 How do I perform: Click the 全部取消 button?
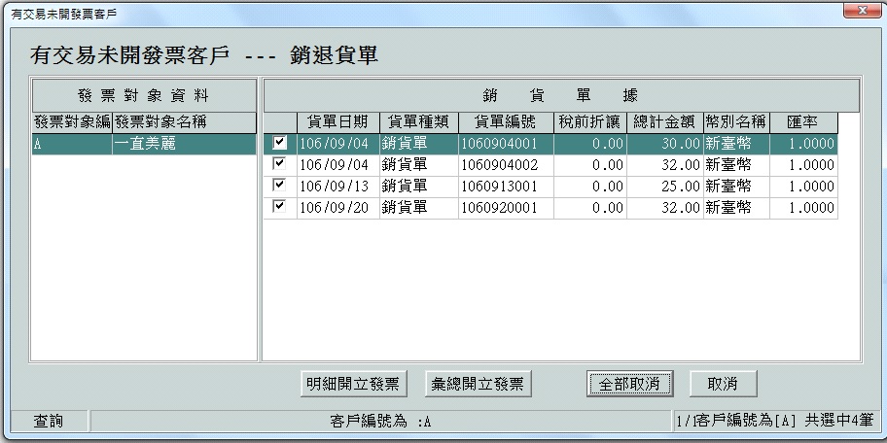tap(629, 385)
